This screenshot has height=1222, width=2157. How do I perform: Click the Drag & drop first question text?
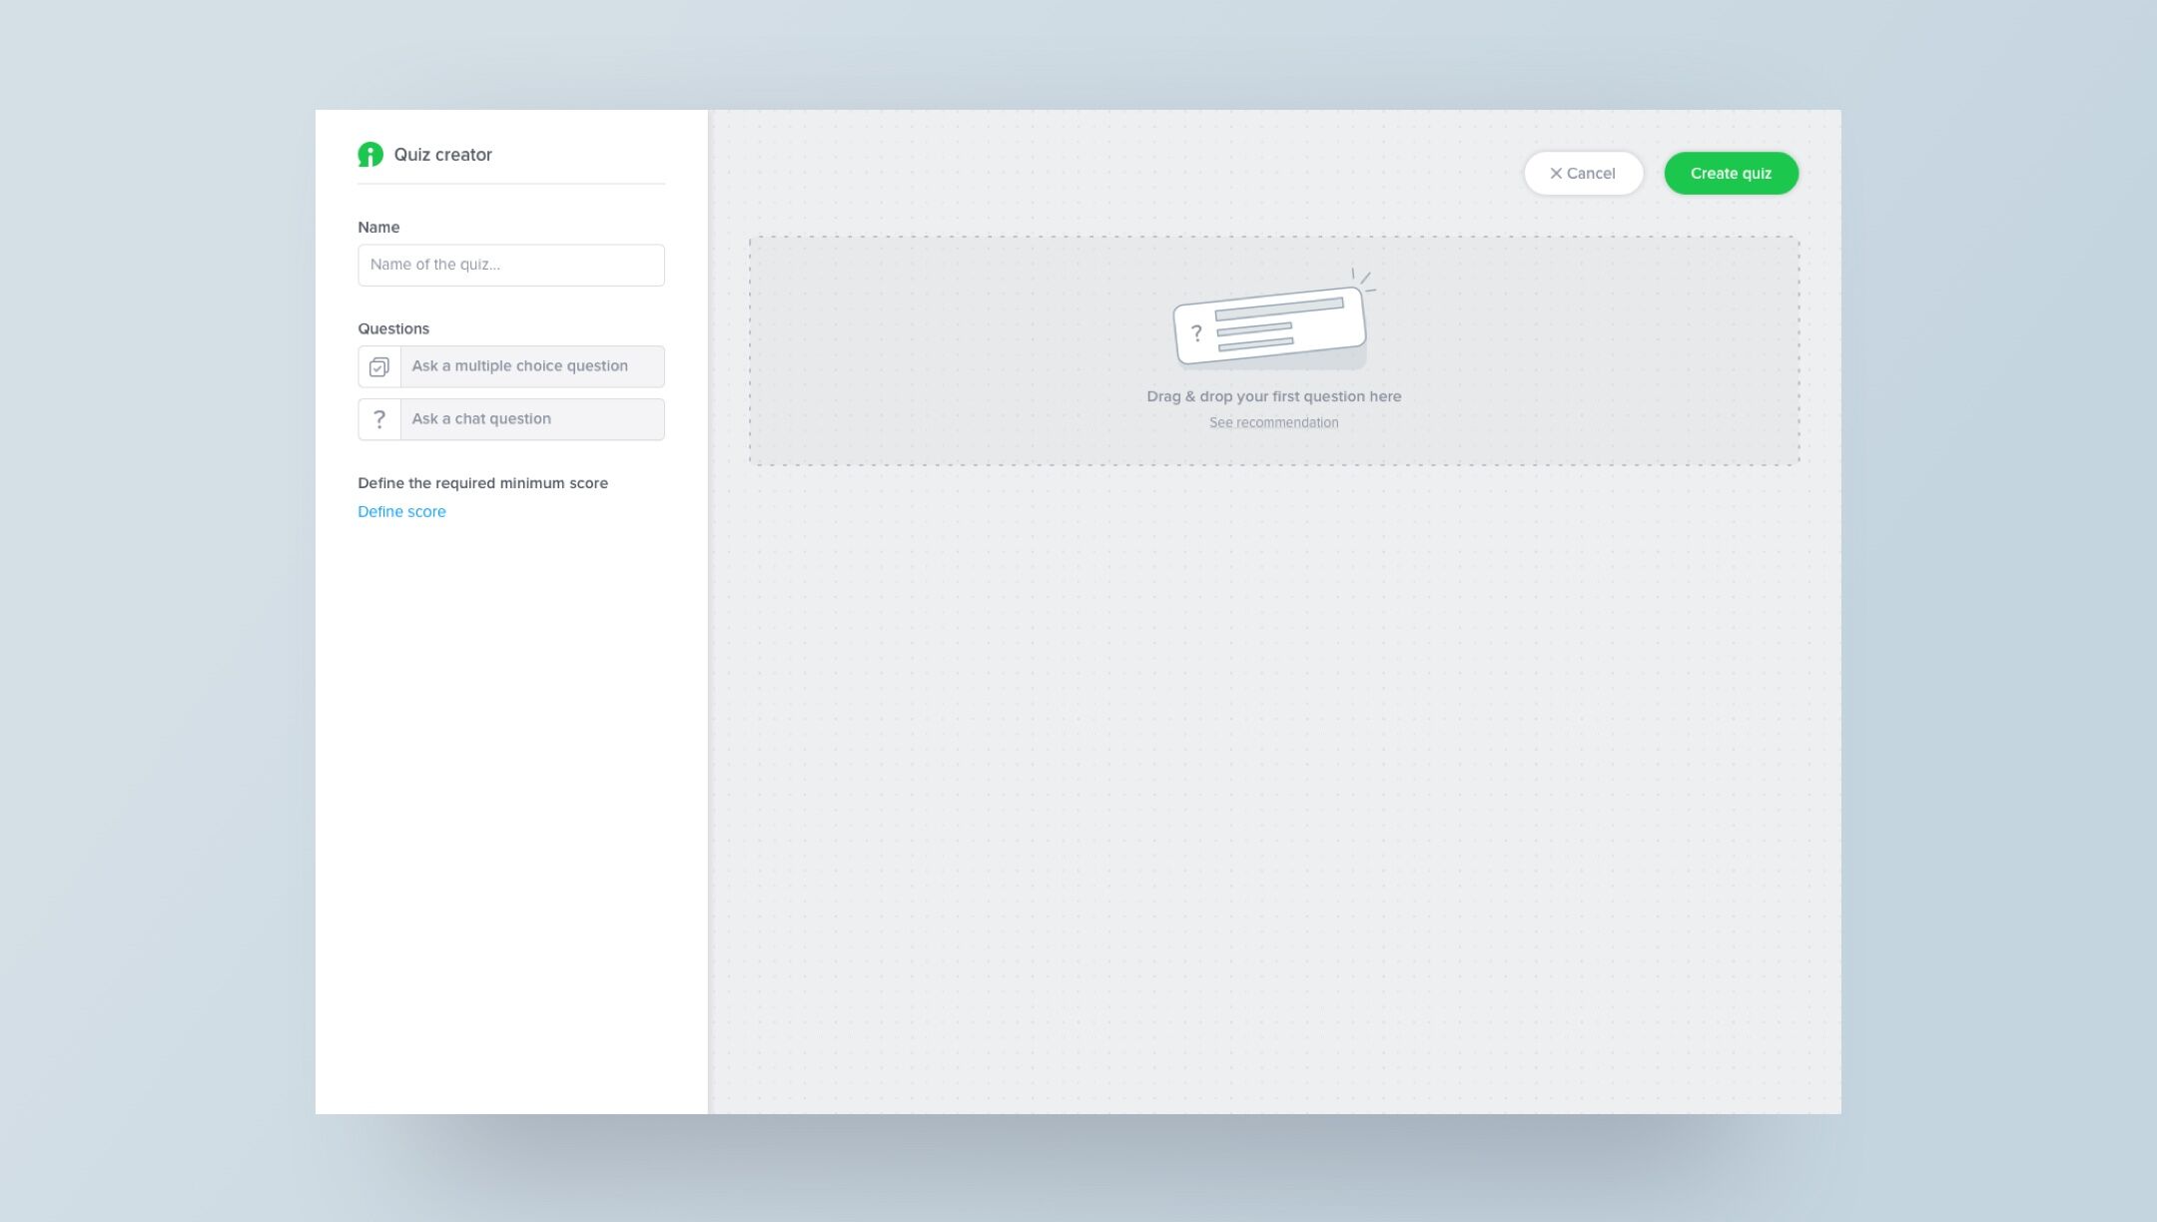pos(1273,396)
